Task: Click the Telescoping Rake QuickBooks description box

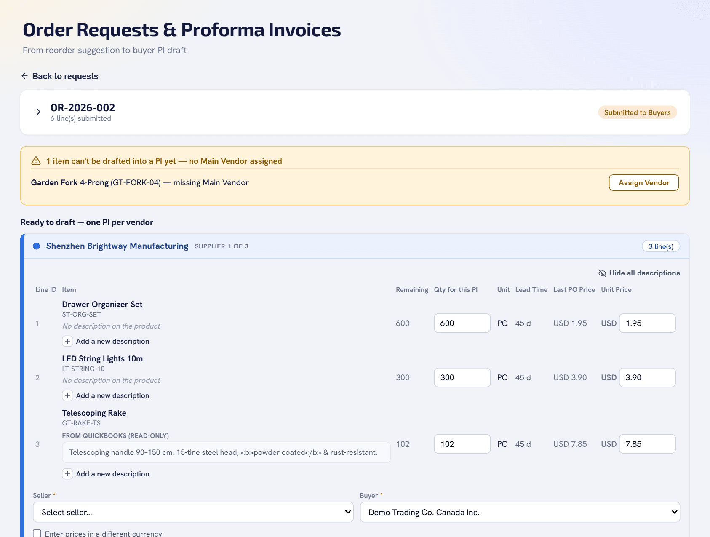Action: pos(226,452)
